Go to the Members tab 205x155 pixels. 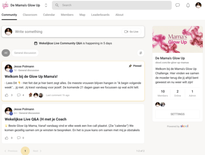tap(67, 15)
